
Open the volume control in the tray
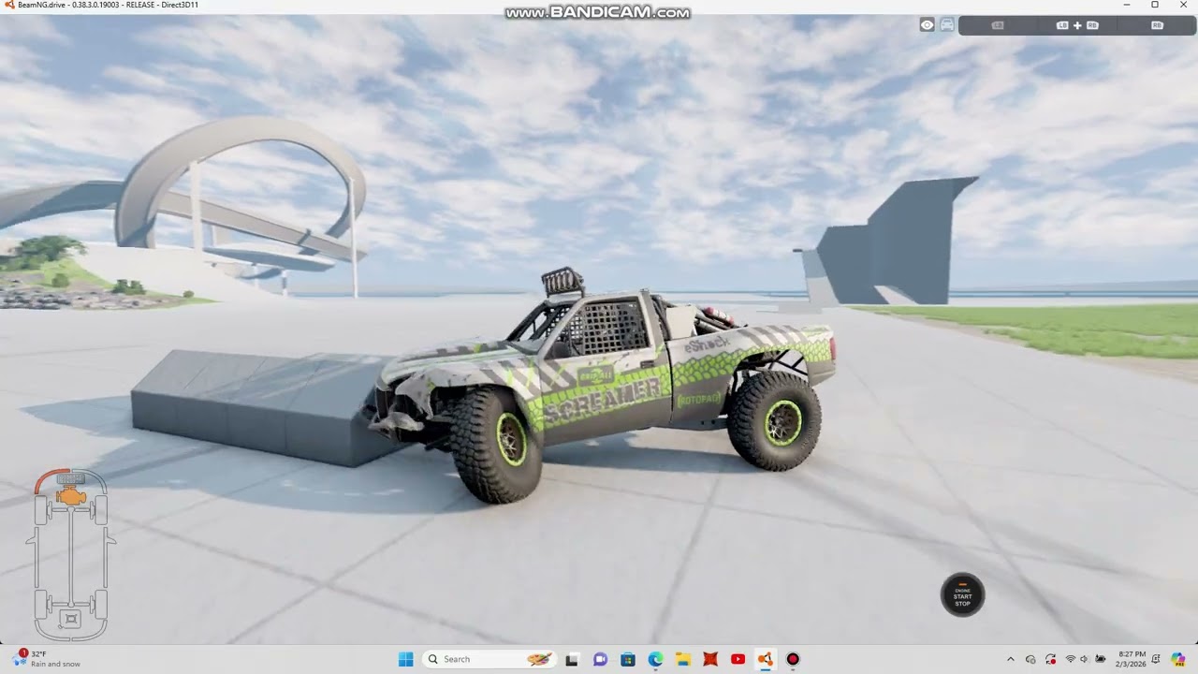(x=1085, y=659)
